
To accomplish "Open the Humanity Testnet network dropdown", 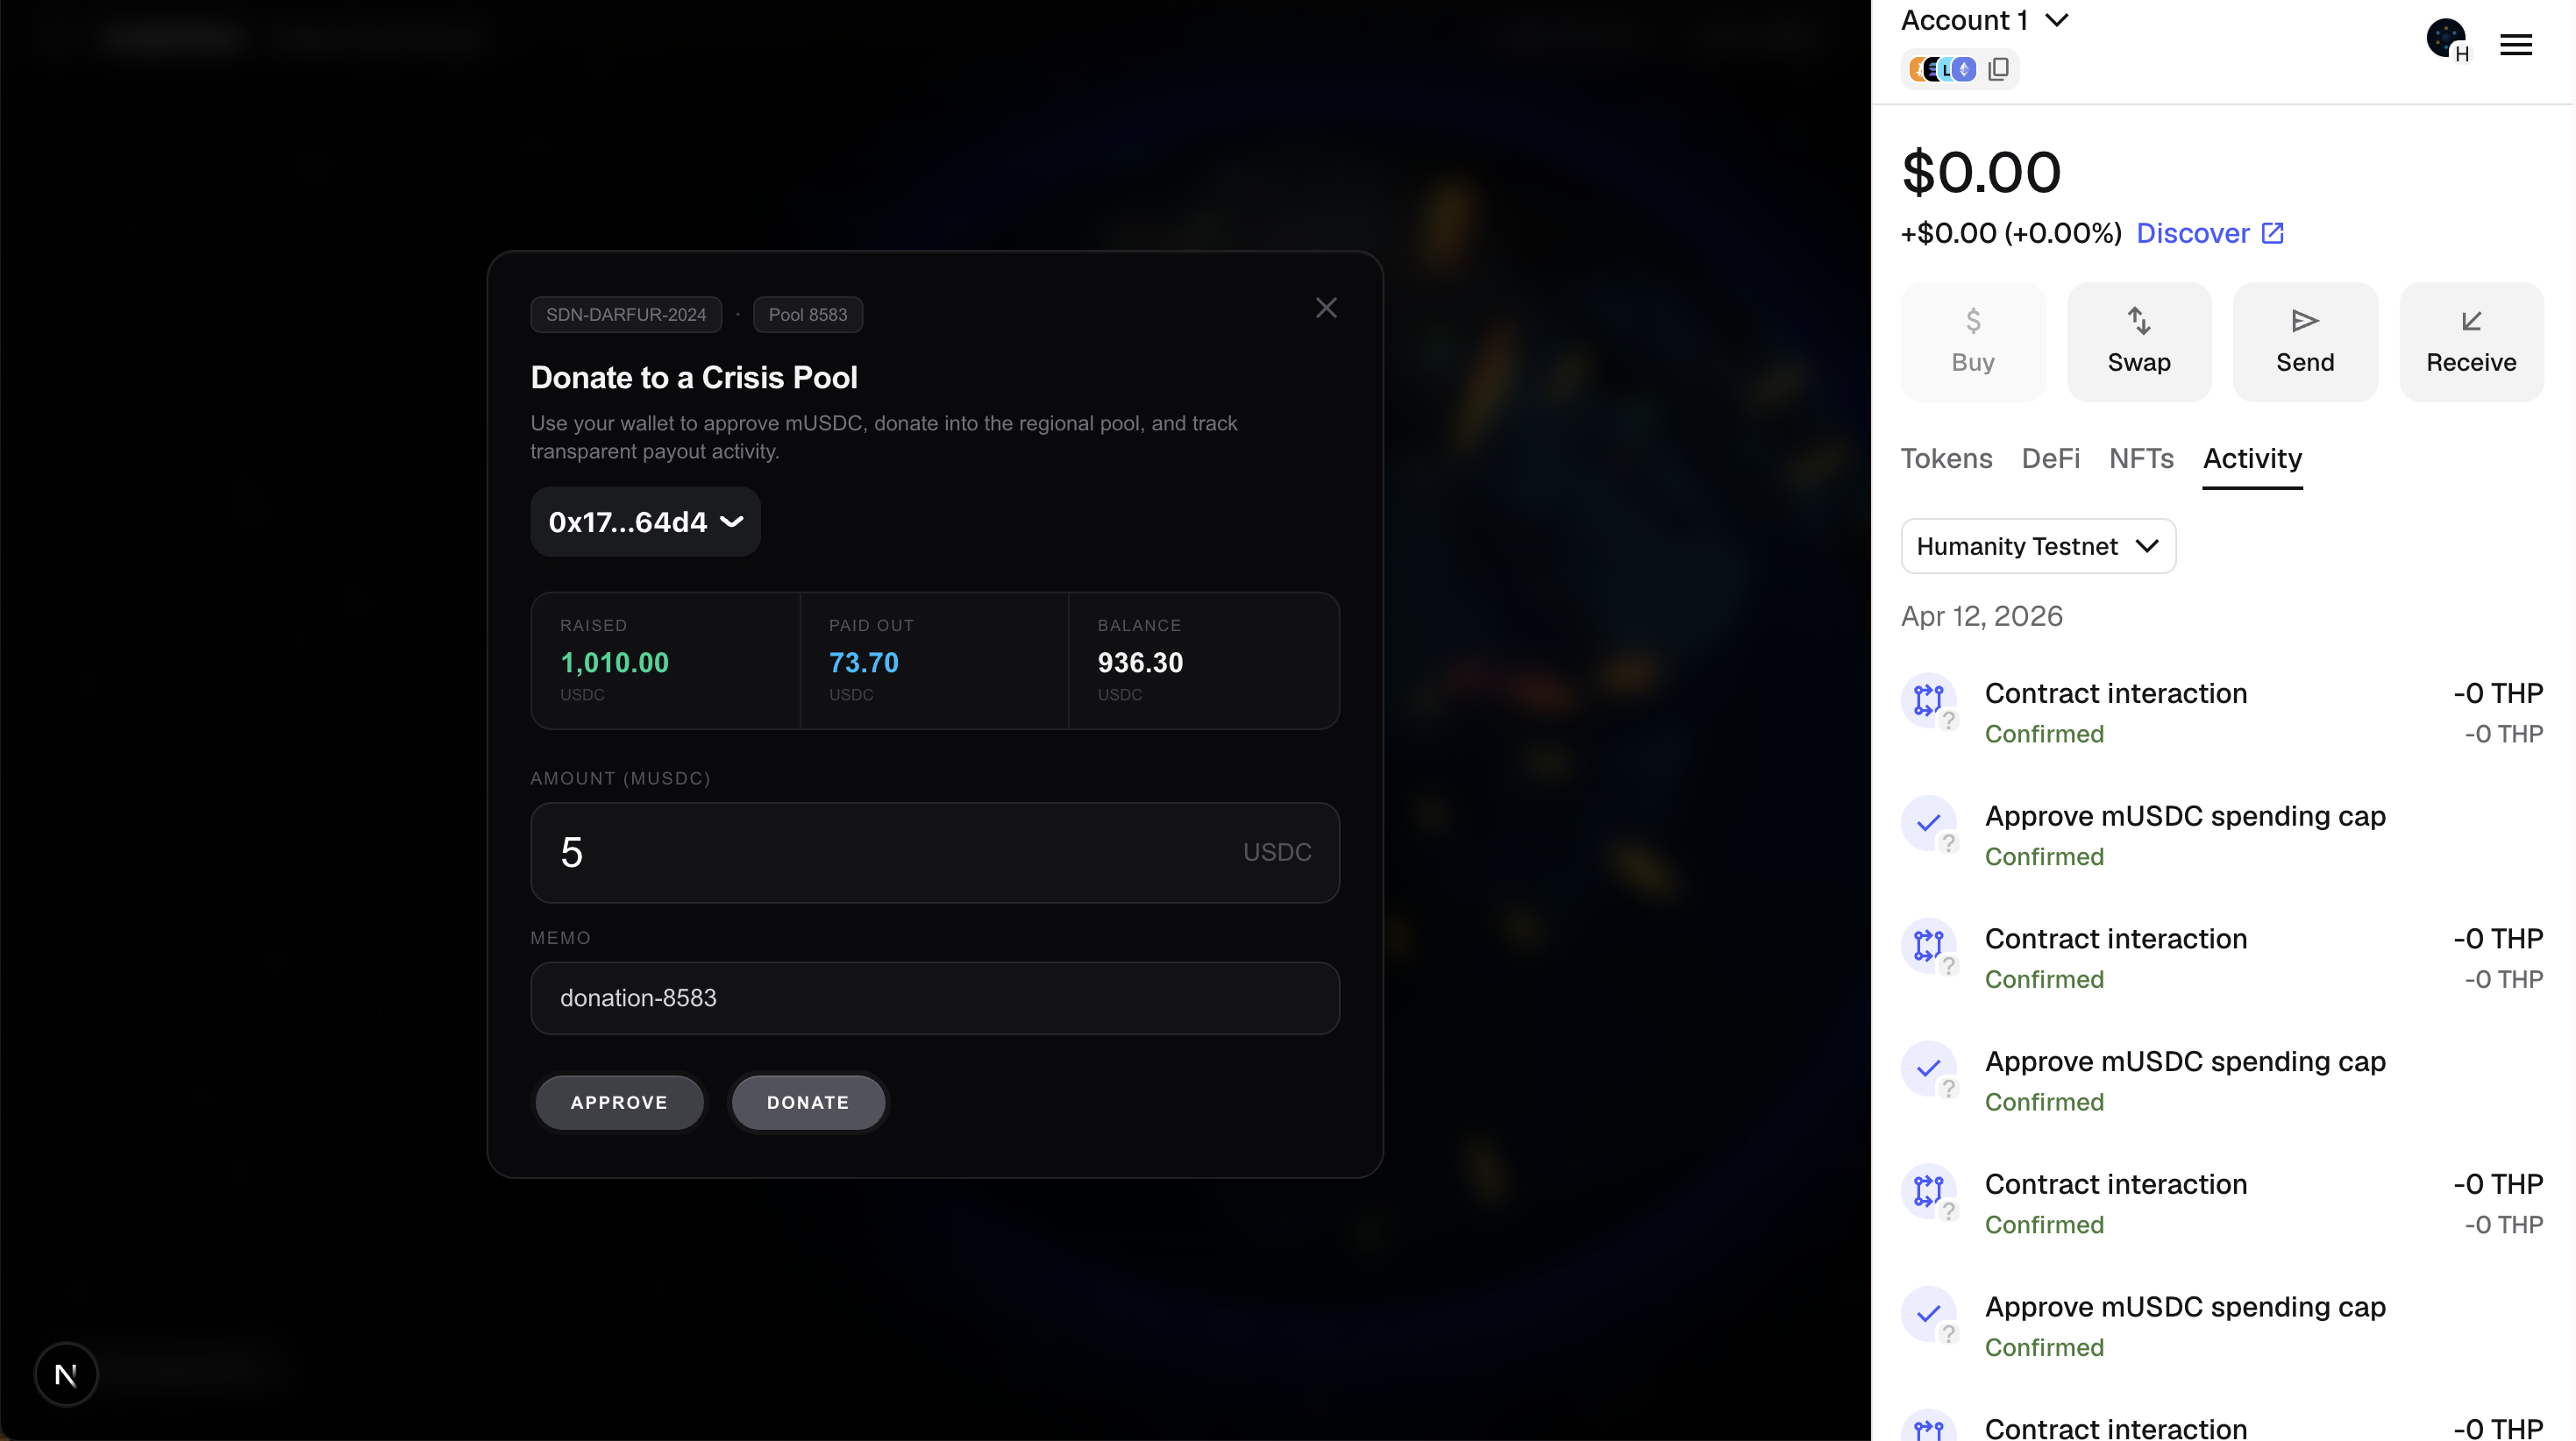I will click(2037, 546).
